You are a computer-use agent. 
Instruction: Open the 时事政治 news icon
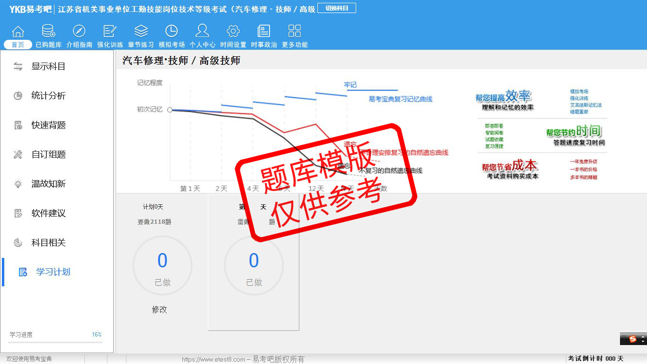tap(264, 31)
